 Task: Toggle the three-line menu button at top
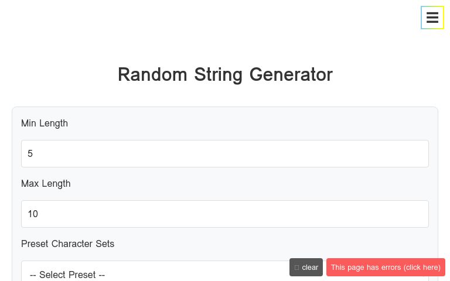[x=432, y=18]
